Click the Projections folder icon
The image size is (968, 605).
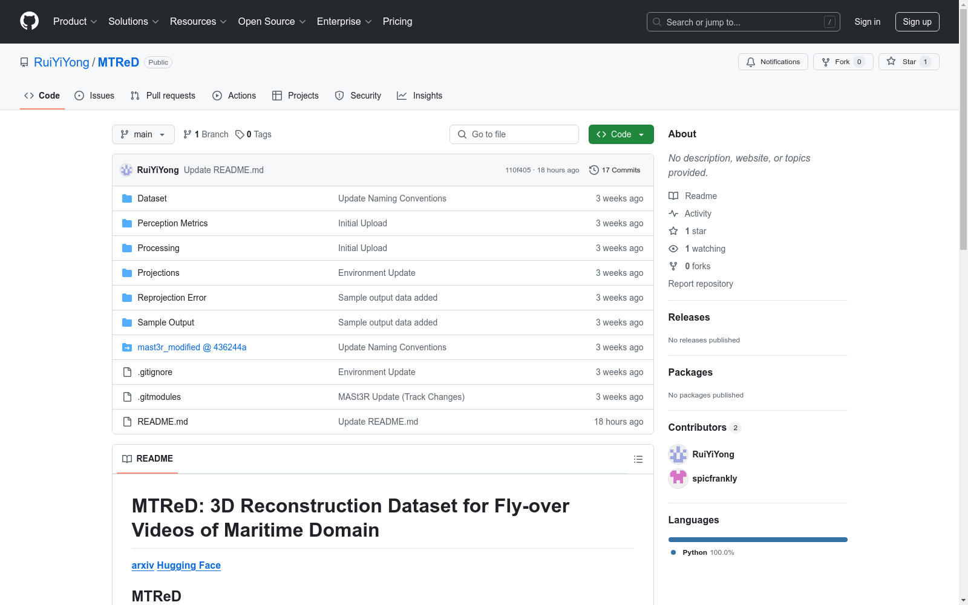[127, 273]
